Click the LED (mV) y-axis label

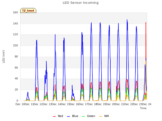coord(4,56)
